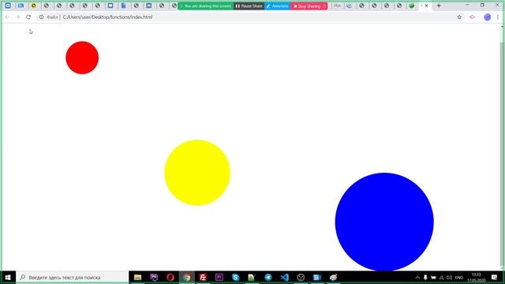Open the Chrome profile avatar
The image size is (505, 284).
point(488,17)
